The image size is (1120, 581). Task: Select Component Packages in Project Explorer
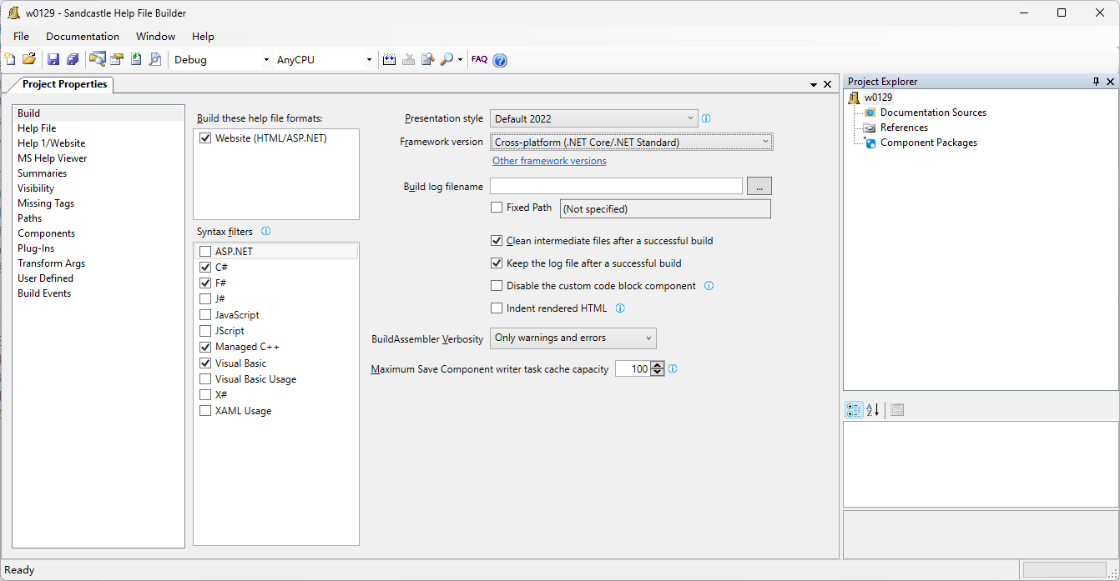pyautogui.click(x=929, y=143)
